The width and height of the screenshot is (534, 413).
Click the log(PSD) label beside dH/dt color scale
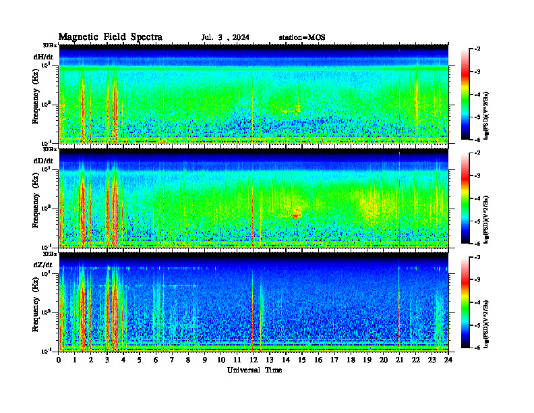(486, 115)
